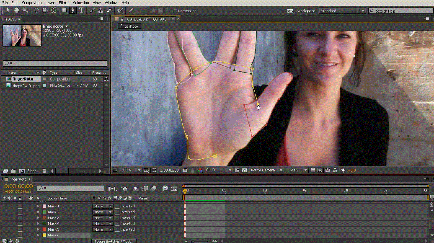Toggle transparency grid icon in viewer
434x243 pixels.
coord(244,170)
